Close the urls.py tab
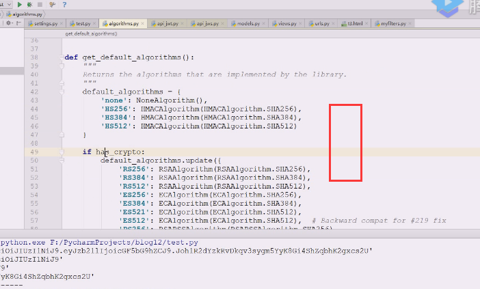Screen dimensions: 480x289 click(334, 23)
